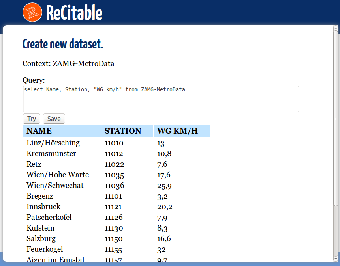Click wind speed value 10,8
This screenshot has width=340, height=266.
pyautogui.click(x=164, y=154)
